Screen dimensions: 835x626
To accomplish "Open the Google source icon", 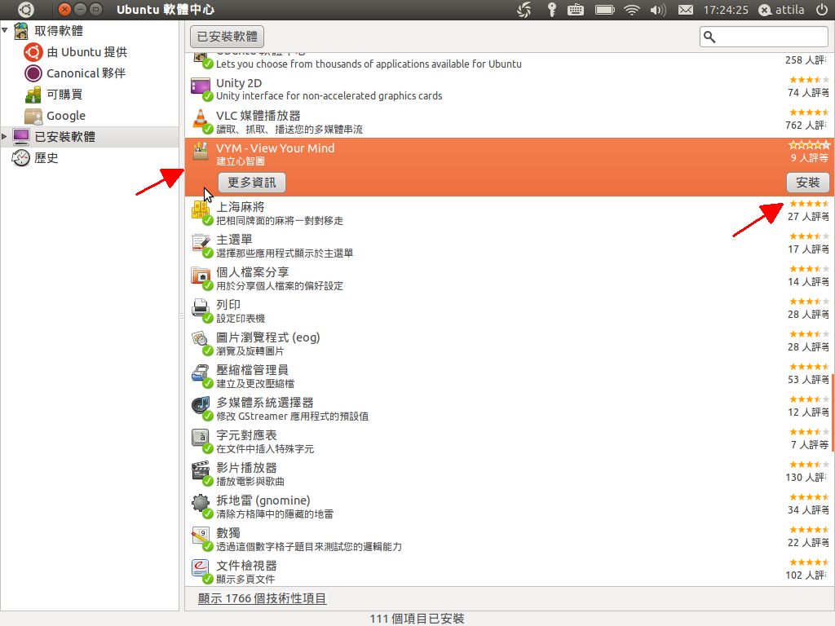I will click(33, 116).
